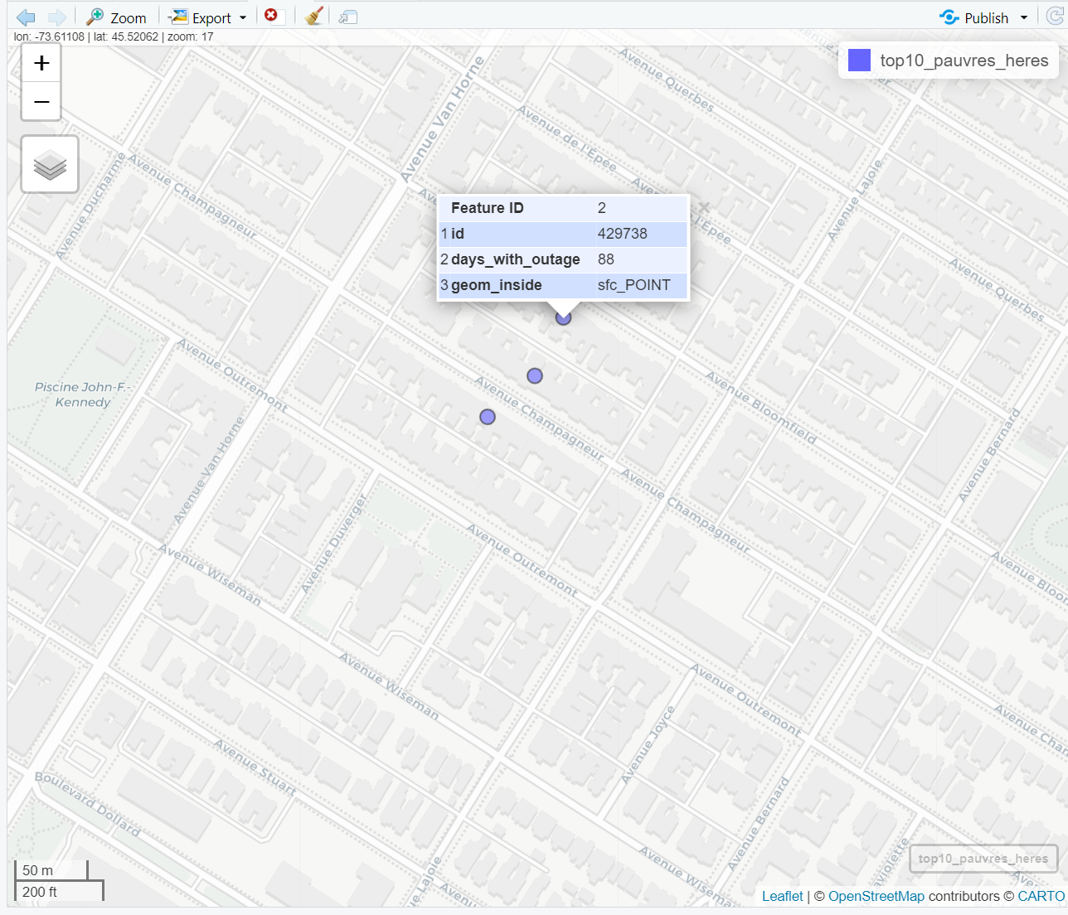
Task: Zoom in on the map
Action: (41, 64)
